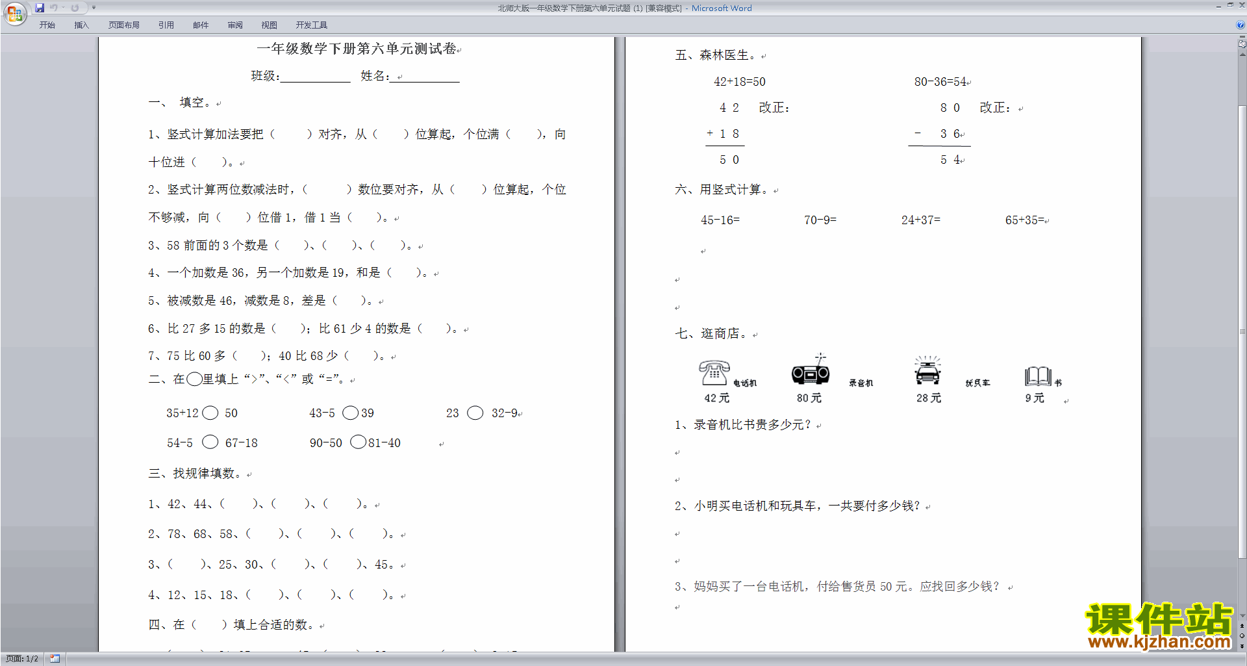Click the question 录音机比书贵多少元?
The width and height of the screenshot is (1247, 666).
coord(744,425)
